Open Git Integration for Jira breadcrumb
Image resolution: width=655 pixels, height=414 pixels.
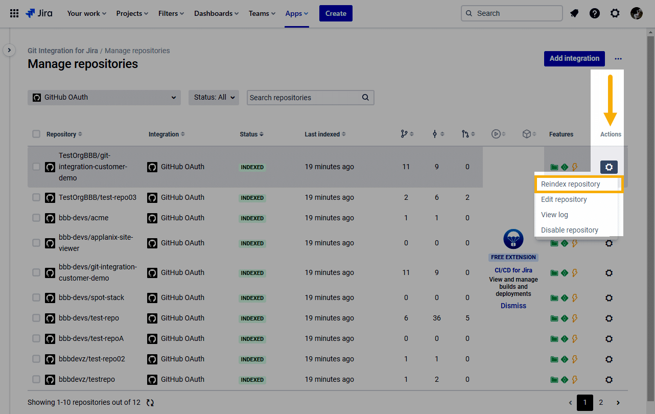click(63, 51)
